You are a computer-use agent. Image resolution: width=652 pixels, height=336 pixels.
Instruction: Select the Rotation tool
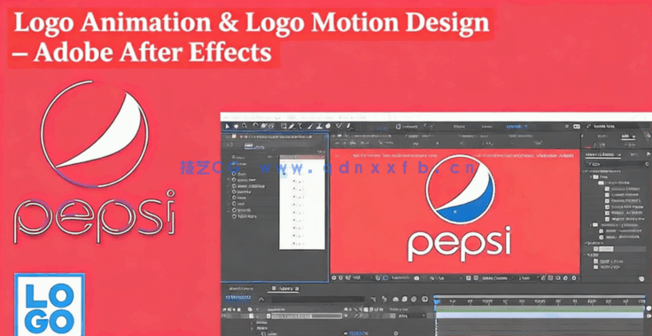tap(256, 126)
